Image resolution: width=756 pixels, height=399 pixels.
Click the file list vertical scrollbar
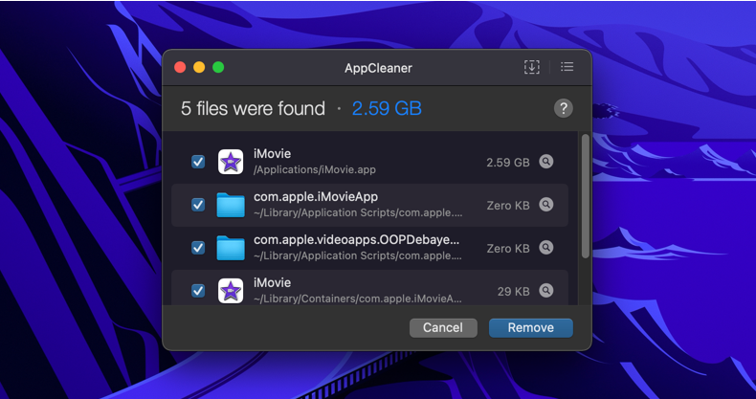(x=586, y=196)
